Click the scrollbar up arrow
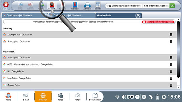The height and width of the screenshot is (102, 182). pos(178,20)
